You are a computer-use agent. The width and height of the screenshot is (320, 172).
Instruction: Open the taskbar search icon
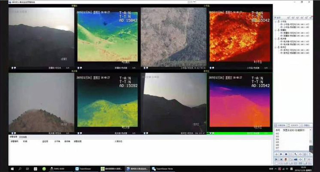[x=20, y=169]
